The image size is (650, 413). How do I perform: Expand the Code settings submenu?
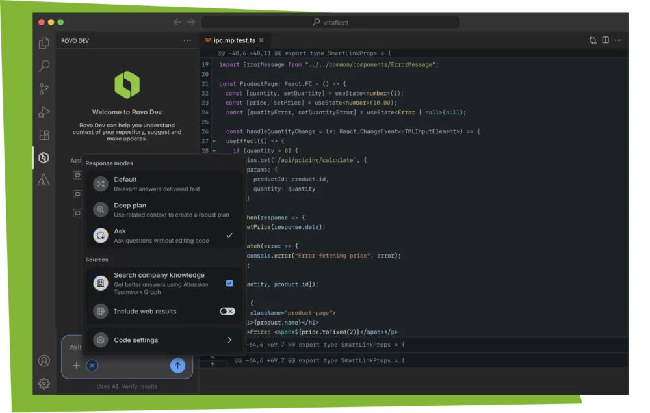pyautogui.click(x=229, y=340)
